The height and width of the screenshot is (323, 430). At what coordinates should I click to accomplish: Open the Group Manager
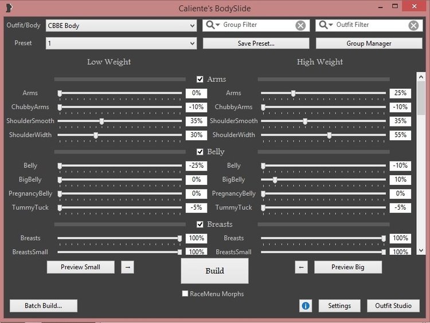pos(369,44)
